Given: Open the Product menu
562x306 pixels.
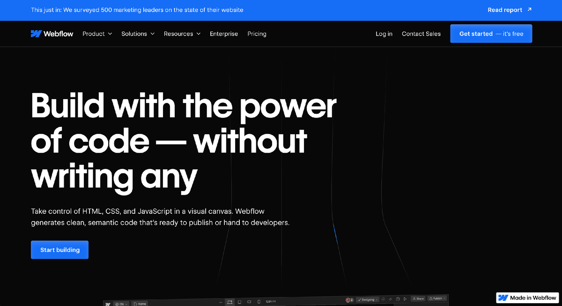Looking at the screenshot, I should (97, 34).
